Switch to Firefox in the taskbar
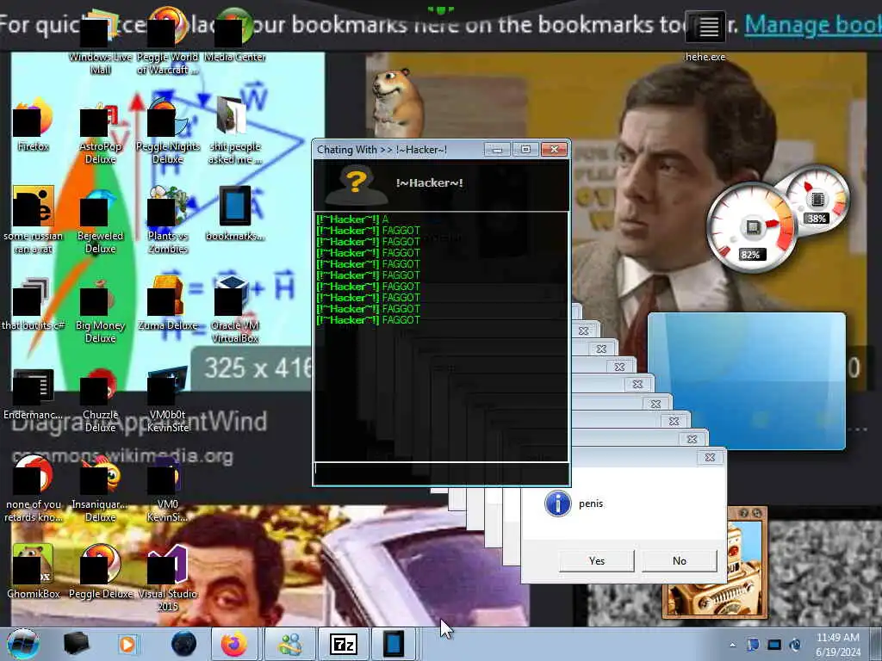882x661 pixels. click(x=233, y=644)
